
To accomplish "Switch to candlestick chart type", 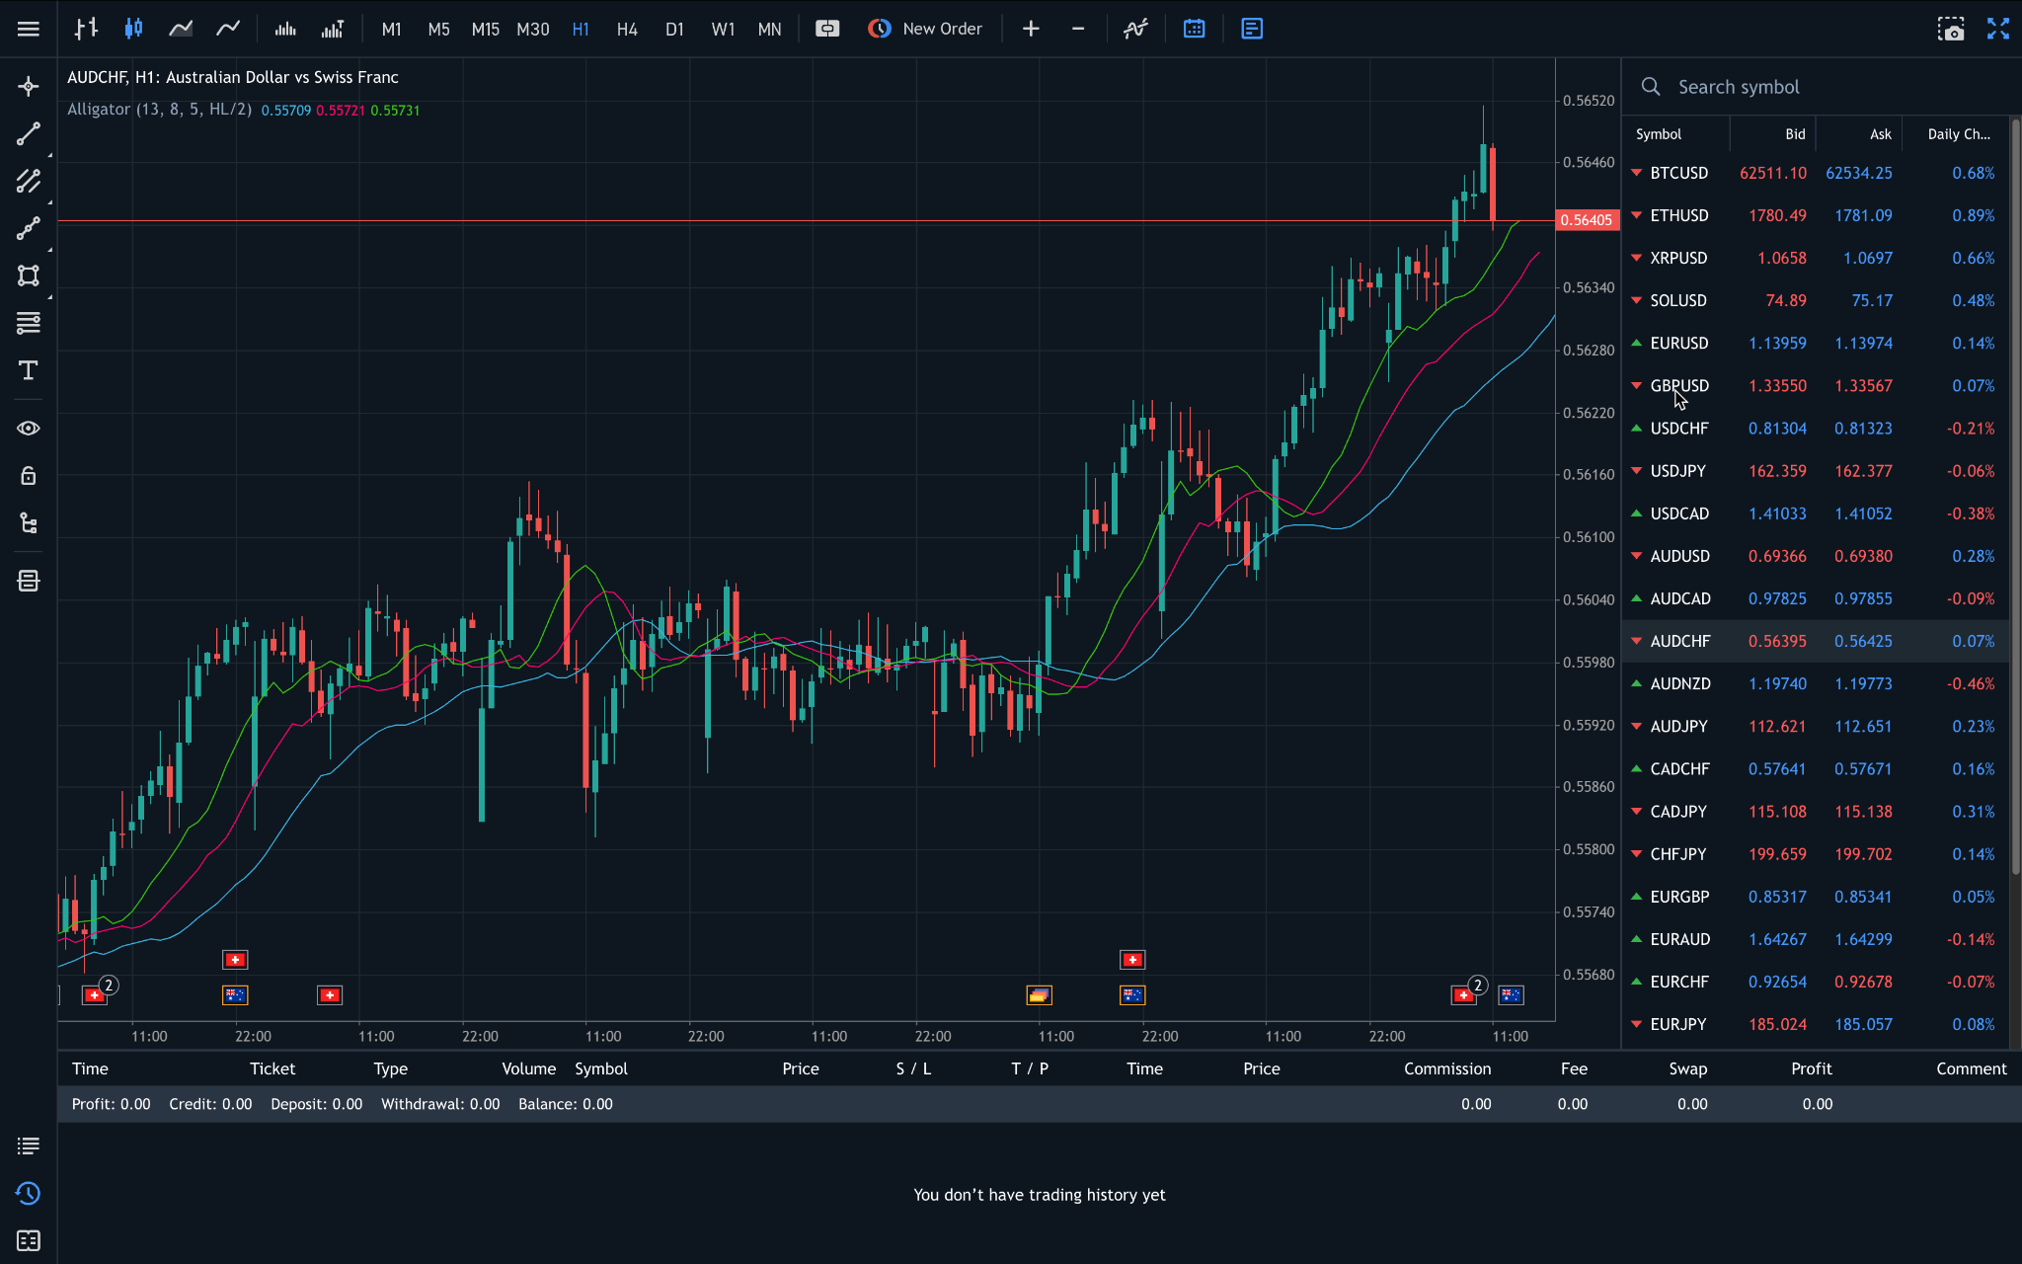I will 133,29.
